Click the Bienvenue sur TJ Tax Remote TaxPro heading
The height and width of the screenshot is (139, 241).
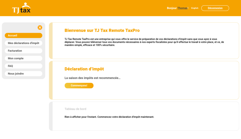(102, 31)
